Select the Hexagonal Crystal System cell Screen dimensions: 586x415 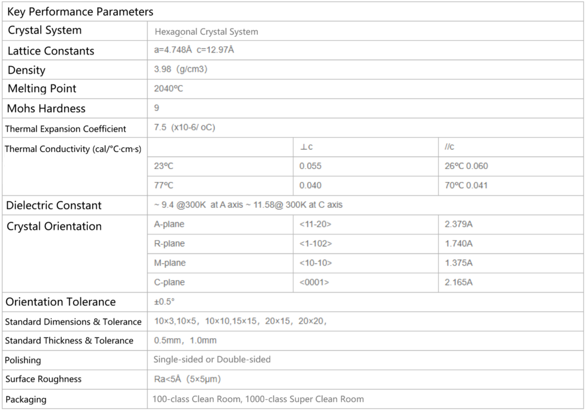[x=206, y=32]
